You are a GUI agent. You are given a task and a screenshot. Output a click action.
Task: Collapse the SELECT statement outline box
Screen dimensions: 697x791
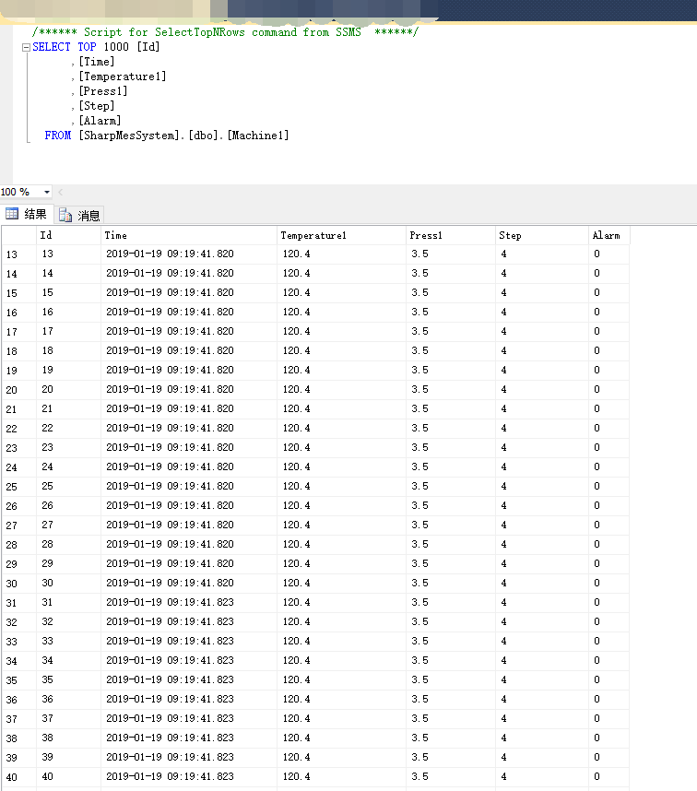(x=26, y=47)
